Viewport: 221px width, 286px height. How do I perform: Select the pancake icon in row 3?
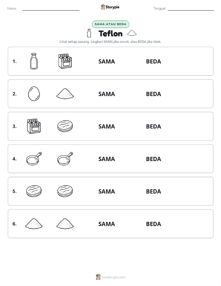(x=65, y=126)
